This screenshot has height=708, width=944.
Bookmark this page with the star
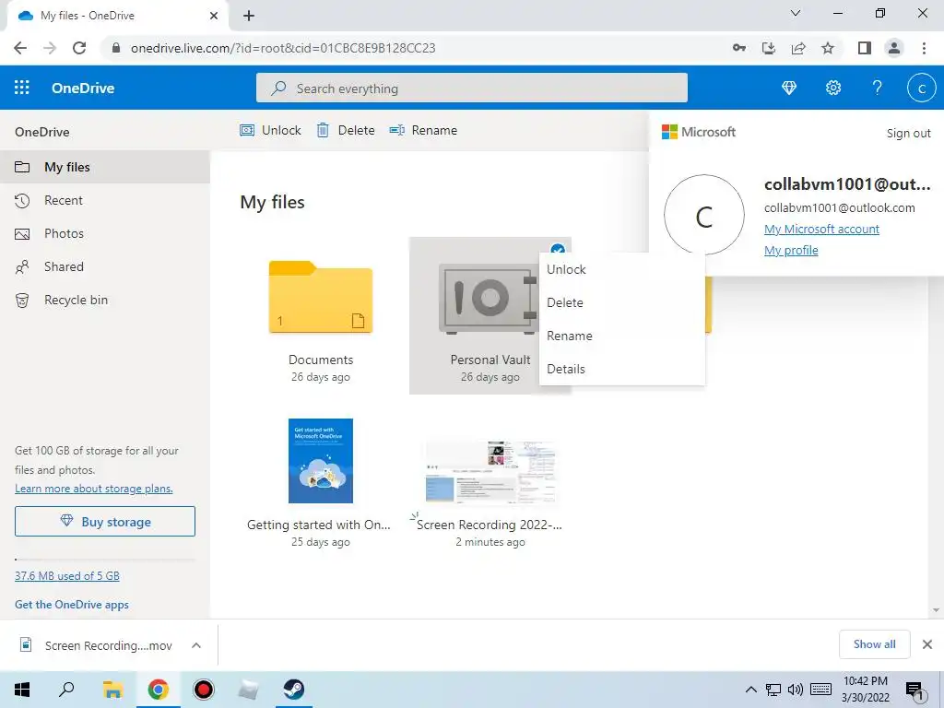pyautogui.click(x=828, y=48)
